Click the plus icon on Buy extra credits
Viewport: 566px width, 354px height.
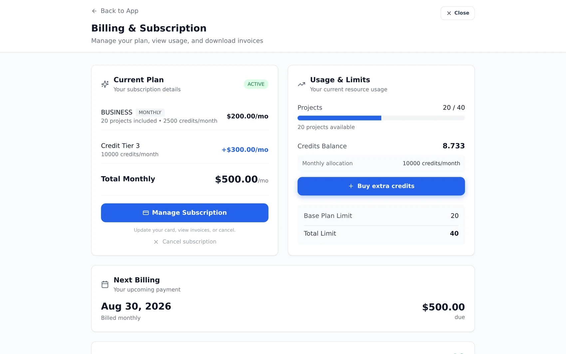click(351, 186)
